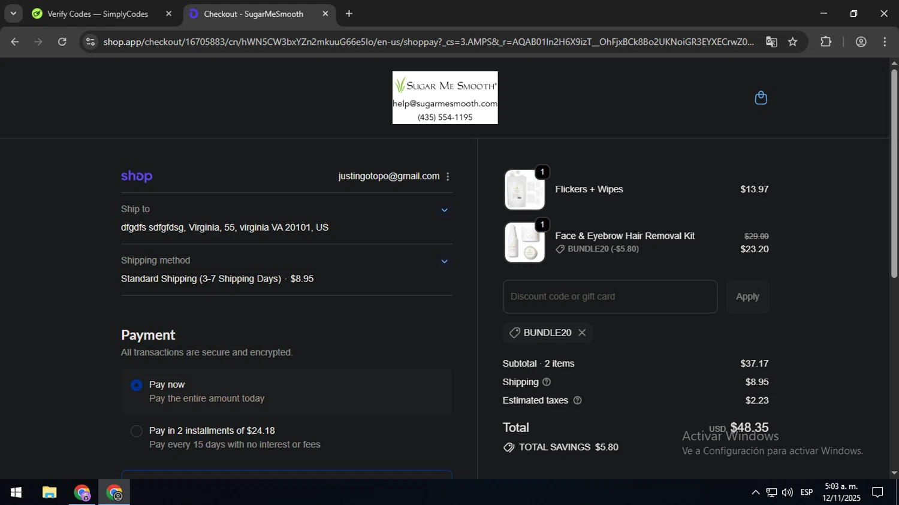The image size is (899, 505).
Task: Go forward in browser history
Action: point(38,42)
